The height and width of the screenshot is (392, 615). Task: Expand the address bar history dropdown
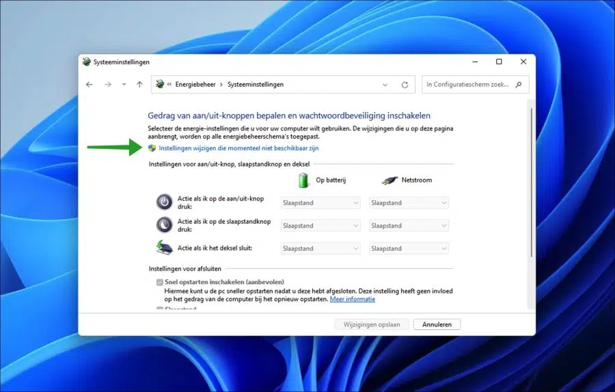(x=385, y=85)
